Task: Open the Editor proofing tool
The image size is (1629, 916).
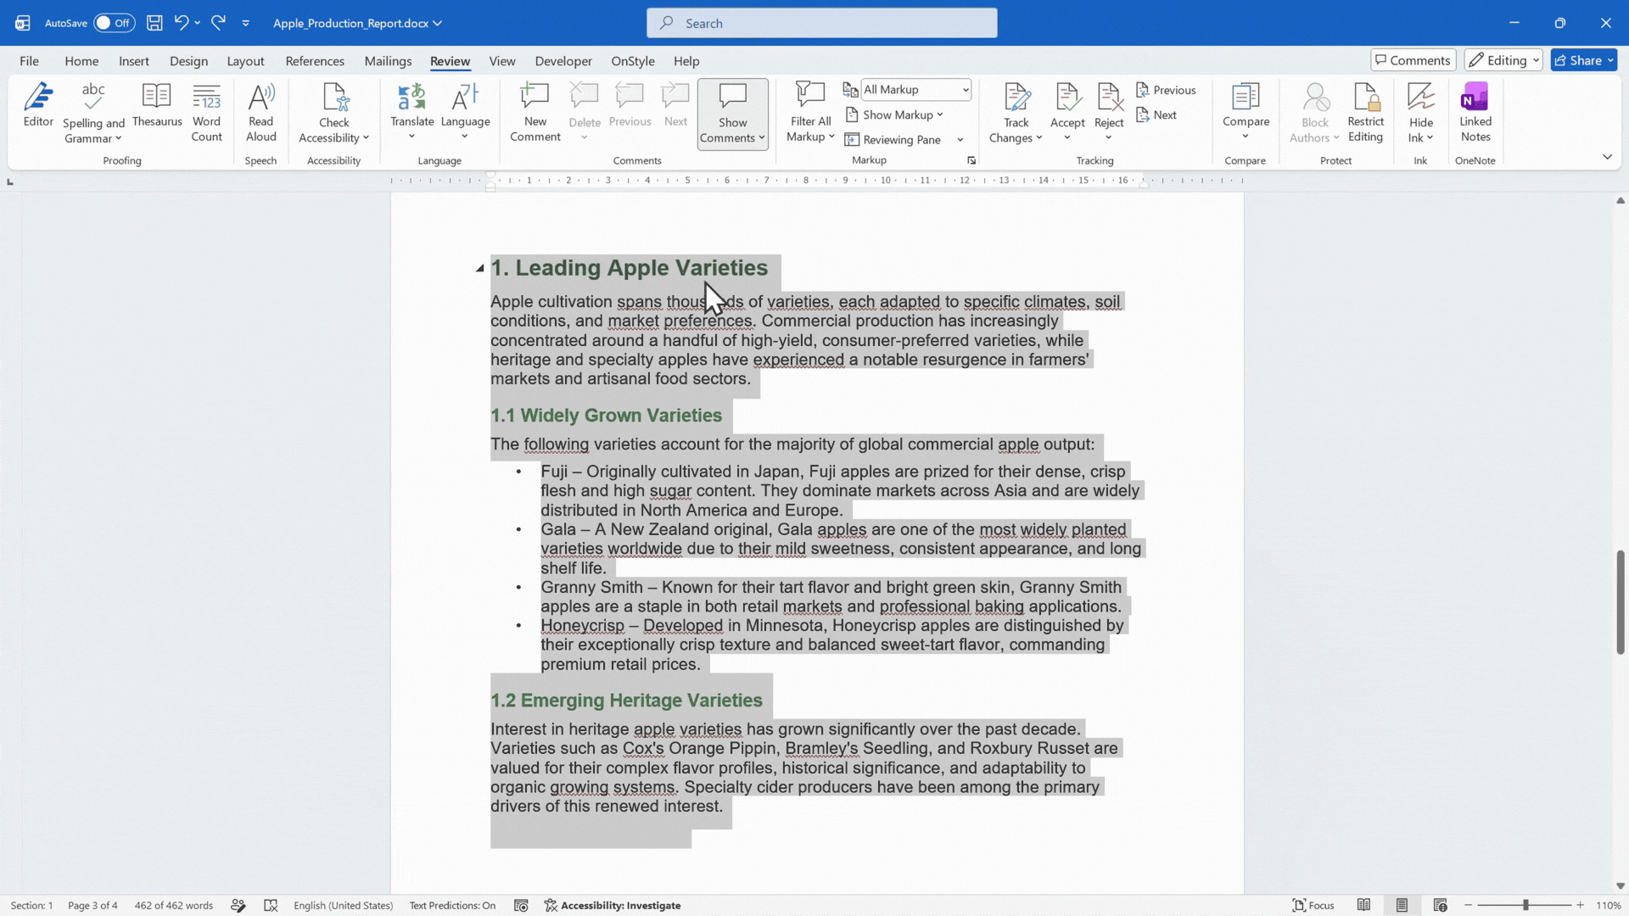Action: pos(38,106)
